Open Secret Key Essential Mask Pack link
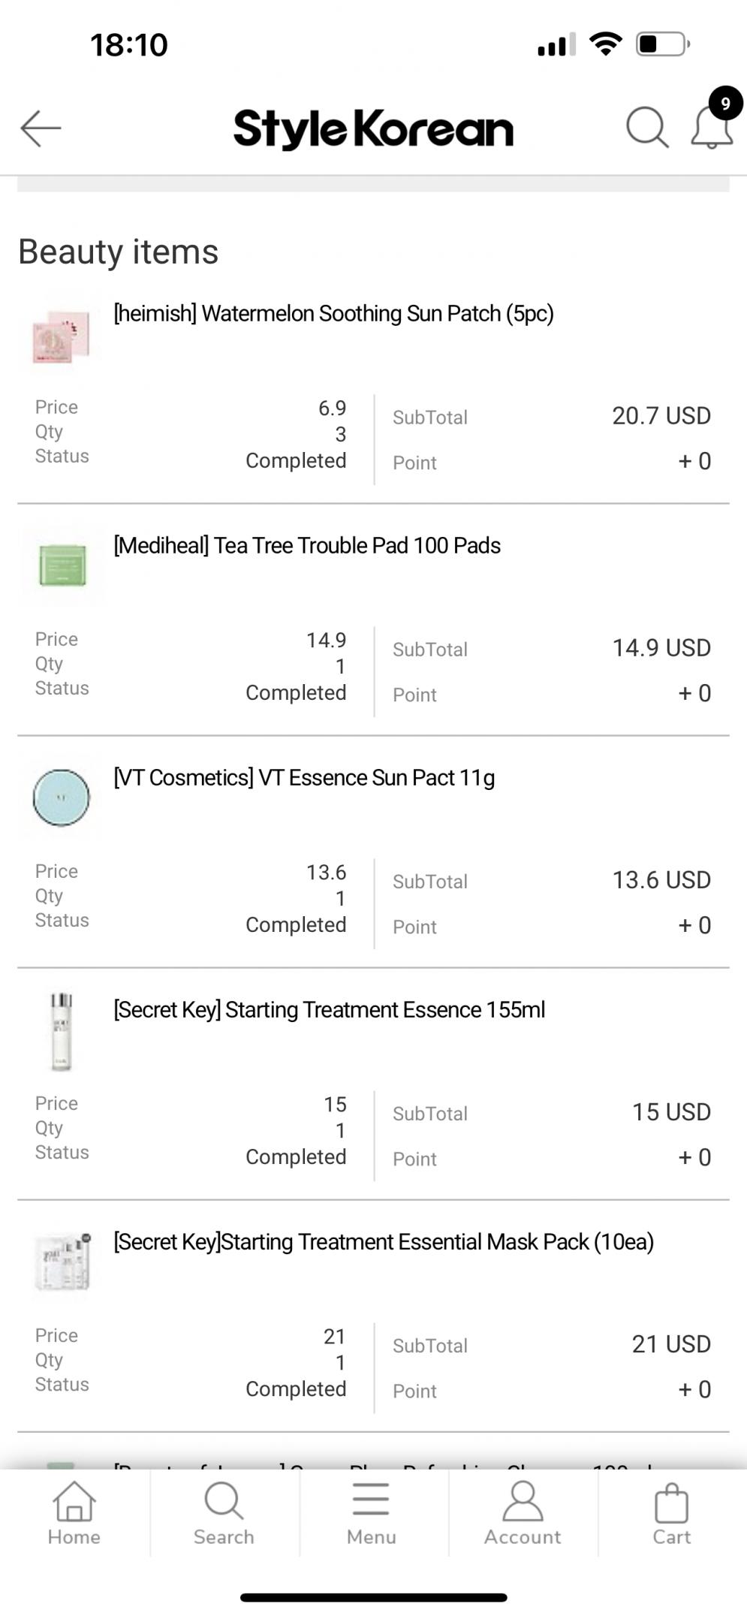The image size is (747, 1616). pos(383,1242)
